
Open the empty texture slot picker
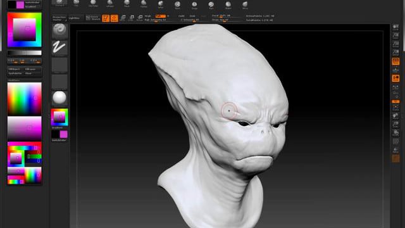tap(59, 82)
